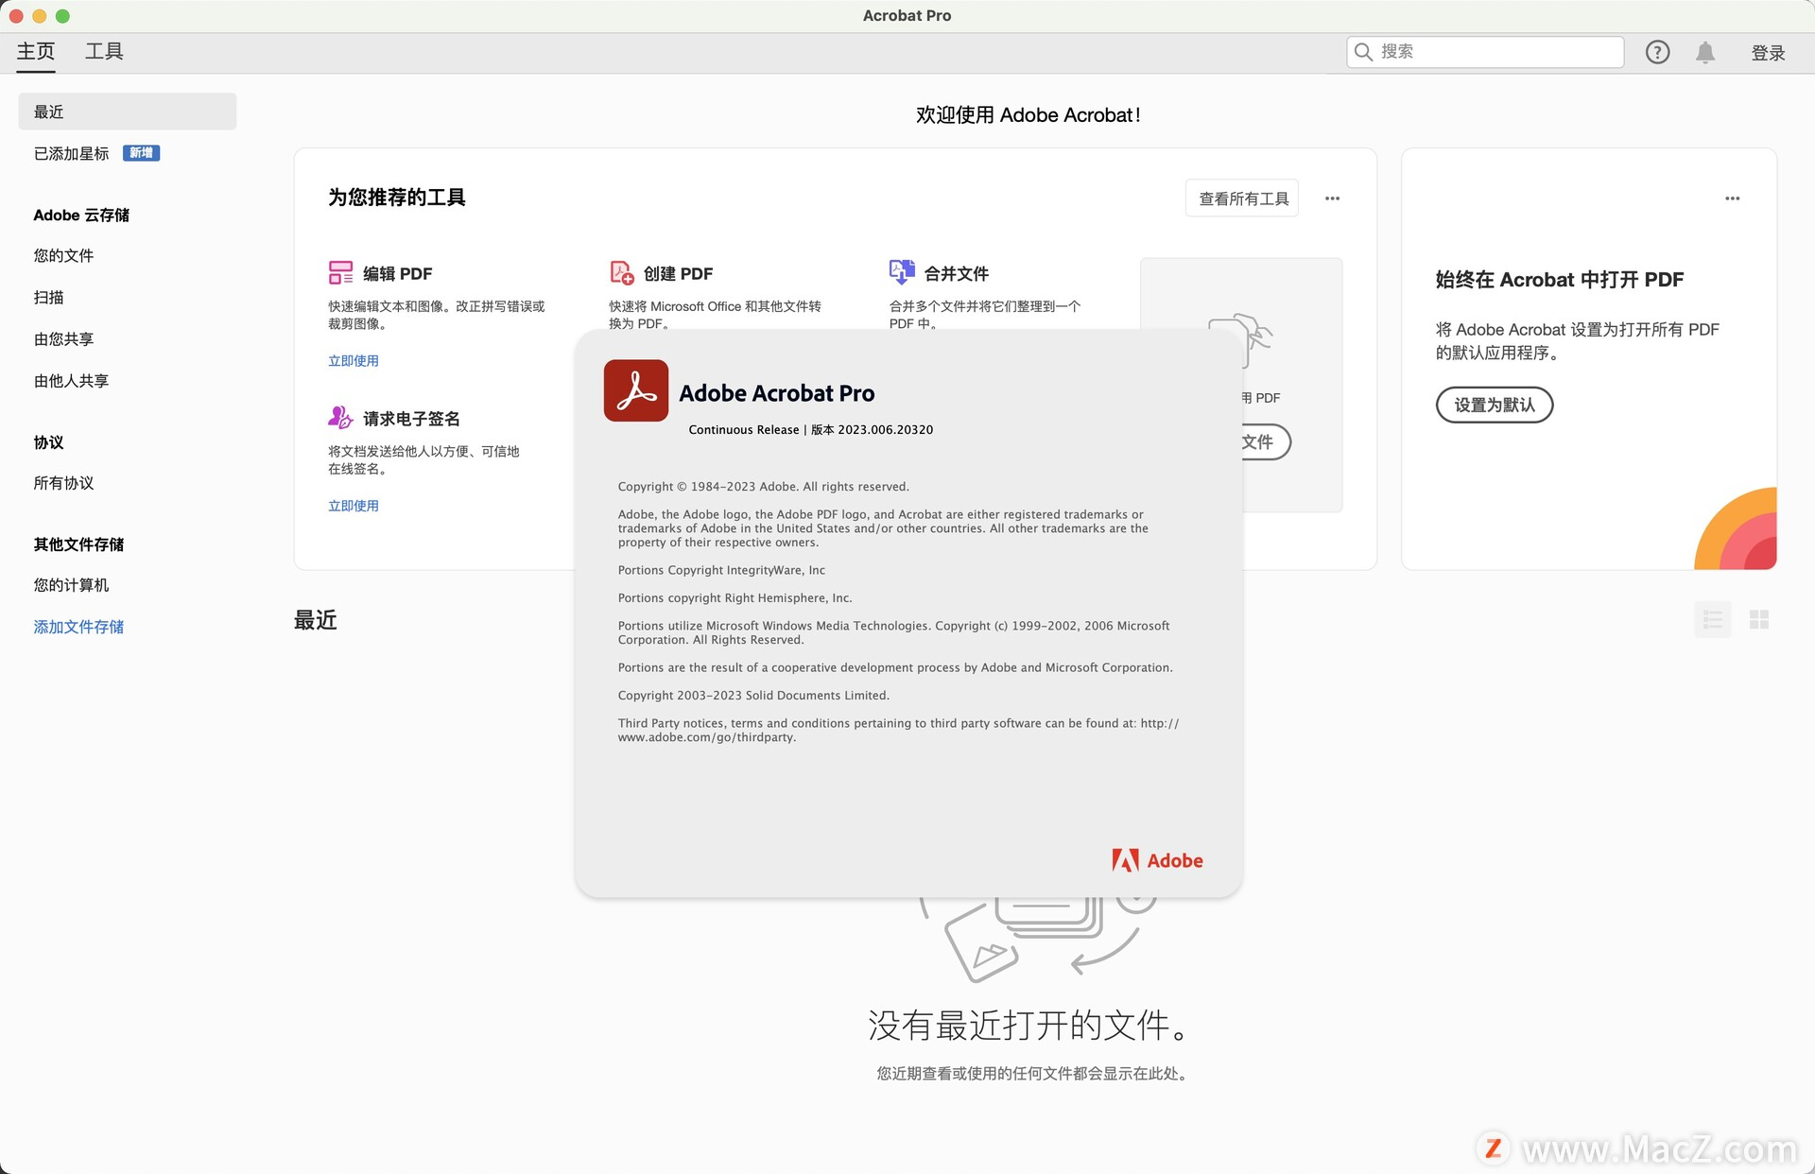Click the search magnifier icon

[1363, 52]
